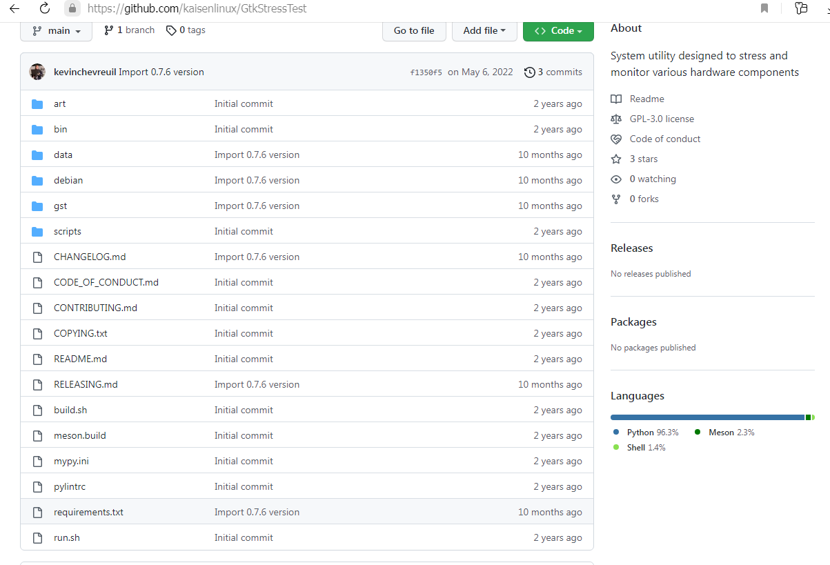Click the file icon beside COPYING.txt

38,334
